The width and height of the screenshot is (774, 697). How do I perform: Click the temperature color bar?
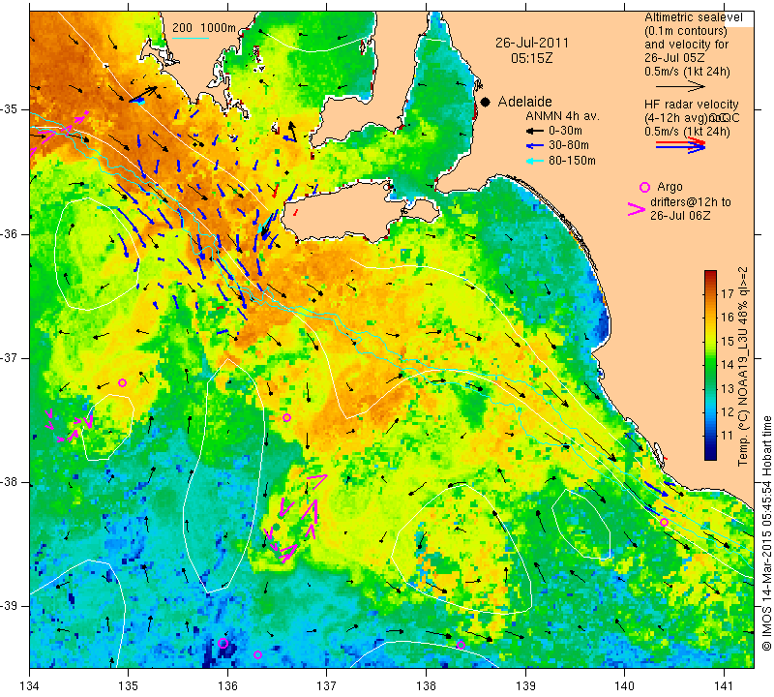click(x=710, y=365)
